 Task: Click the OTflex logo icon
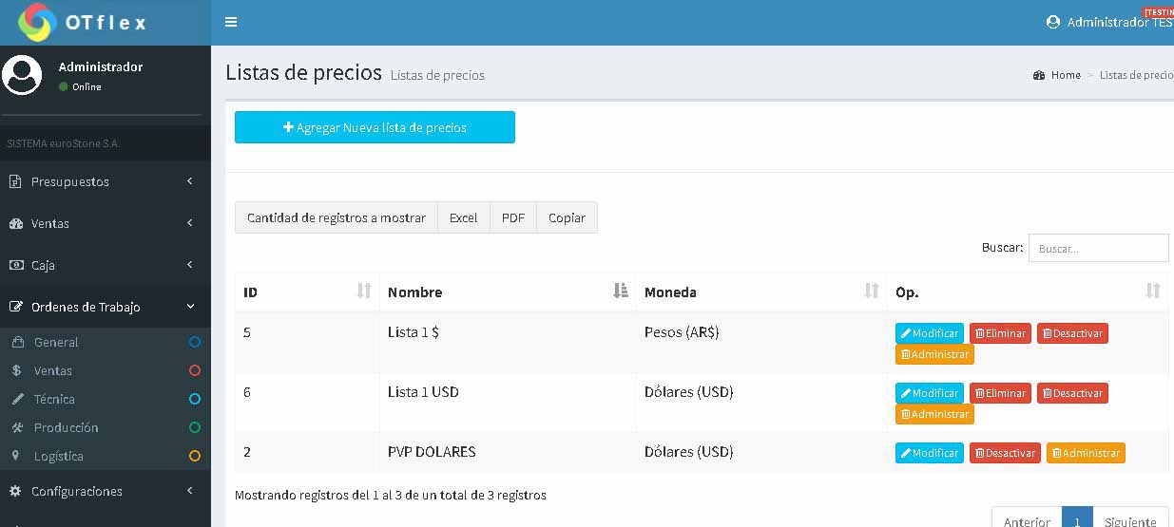tap(37, 23)
